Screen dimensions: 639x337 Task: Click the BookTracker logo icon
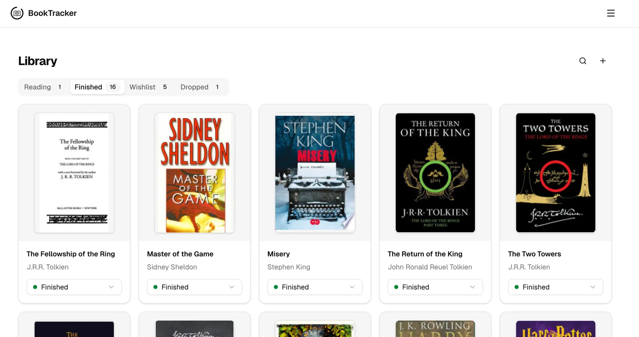coord(17,13)
